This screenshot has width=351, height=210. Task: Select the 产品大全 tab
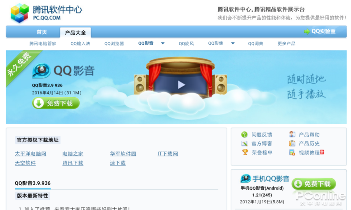[x=75, y=33]
